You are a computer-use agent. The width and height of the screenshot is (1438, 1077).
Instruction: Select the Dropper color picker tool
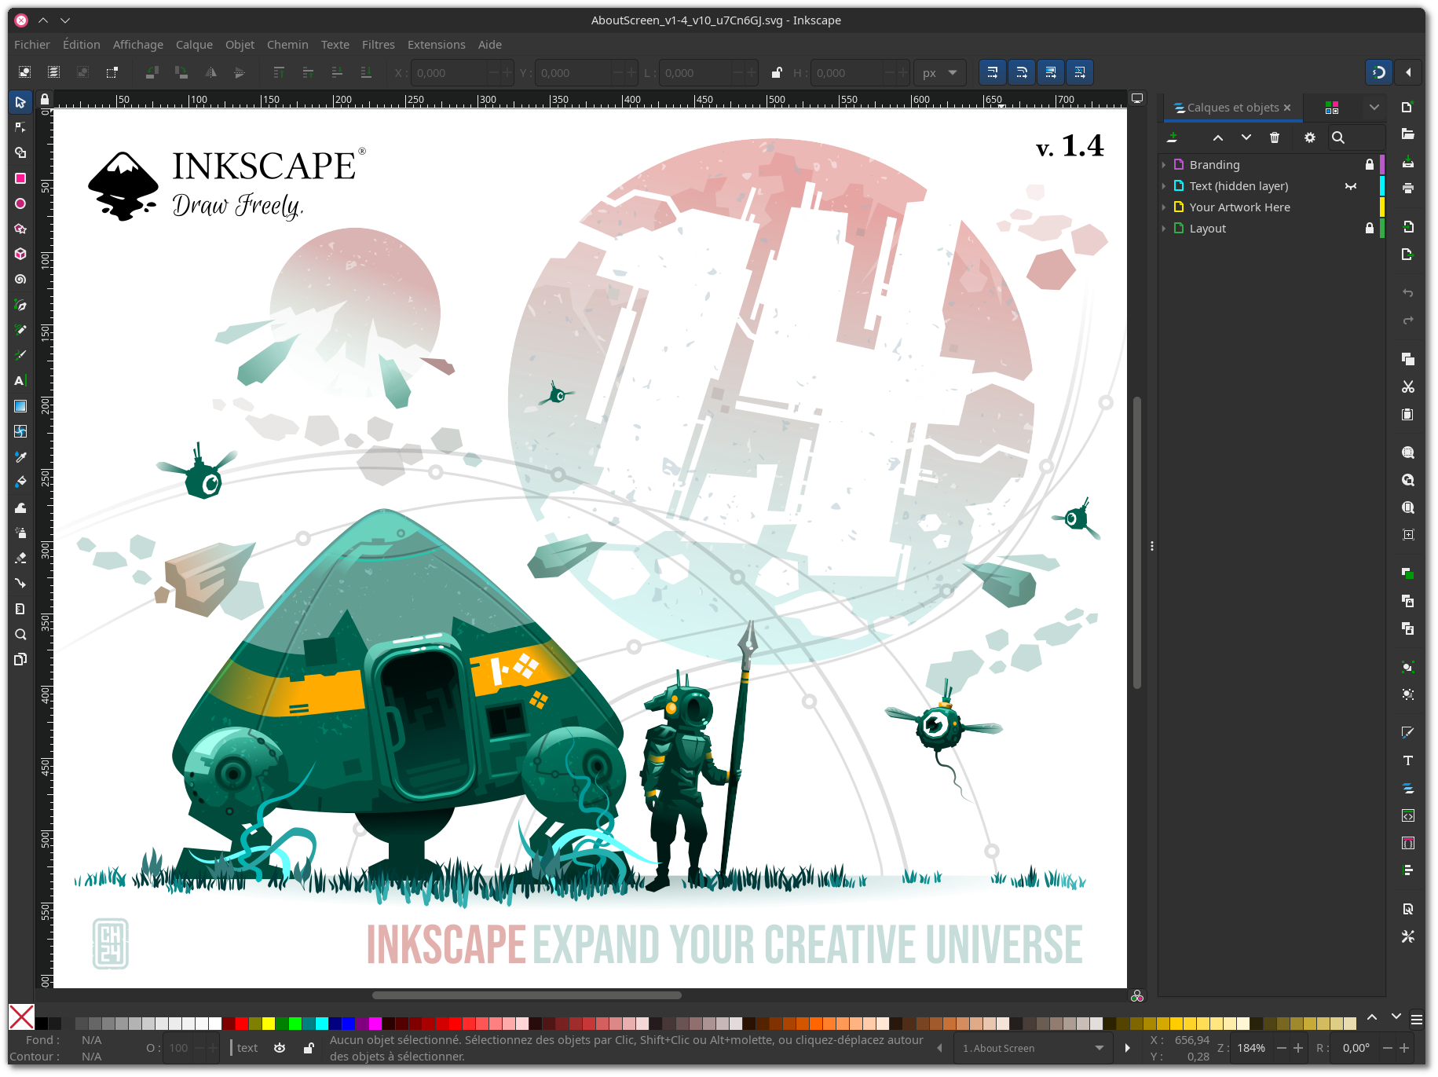[20, 456]
